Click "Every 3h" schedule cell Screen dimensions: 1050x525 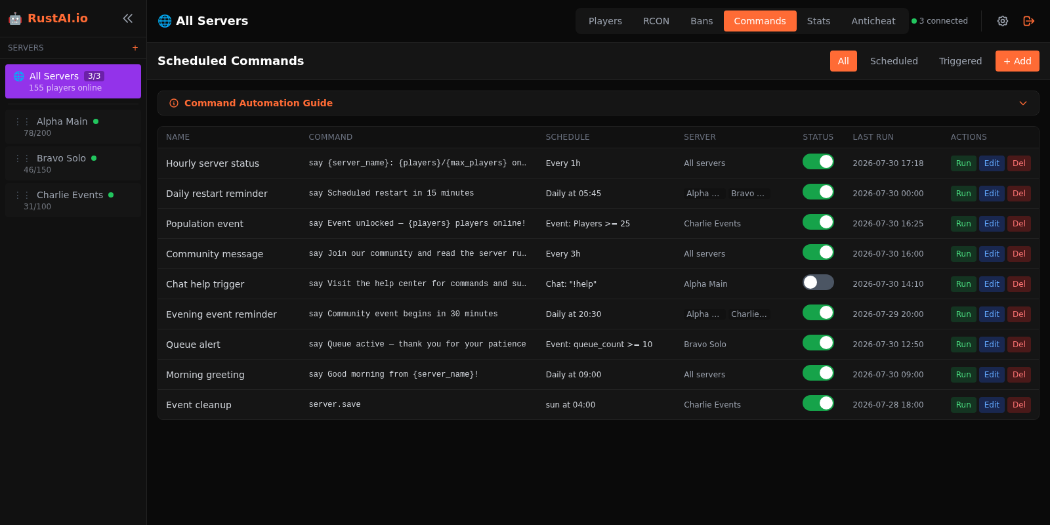point(563,254)
